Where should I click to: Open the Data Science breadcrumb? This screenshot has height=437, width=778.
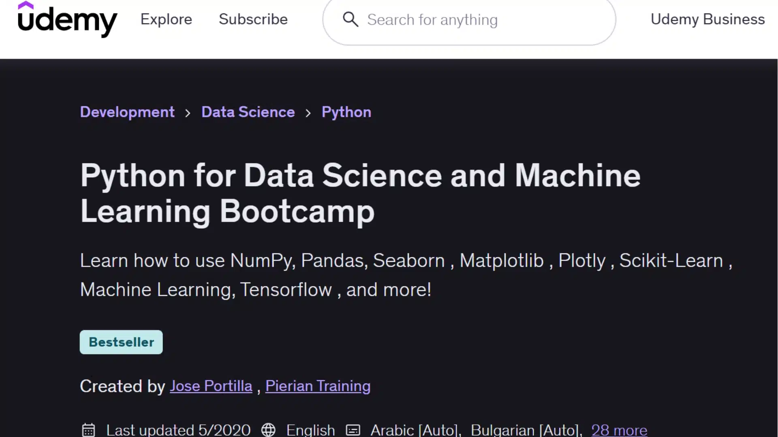pos(248,112)
